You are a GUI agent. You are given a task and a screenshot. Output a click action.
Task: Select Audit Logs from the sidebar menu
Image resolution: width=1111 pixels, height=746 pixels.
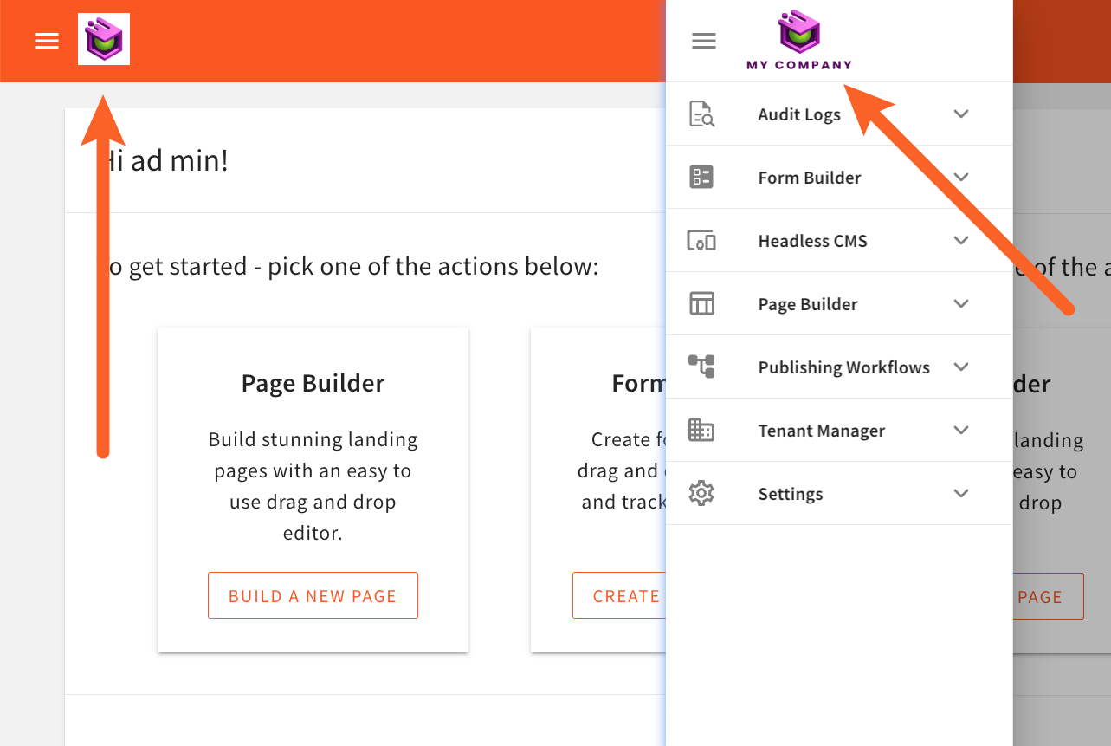(x=798, y=114)
